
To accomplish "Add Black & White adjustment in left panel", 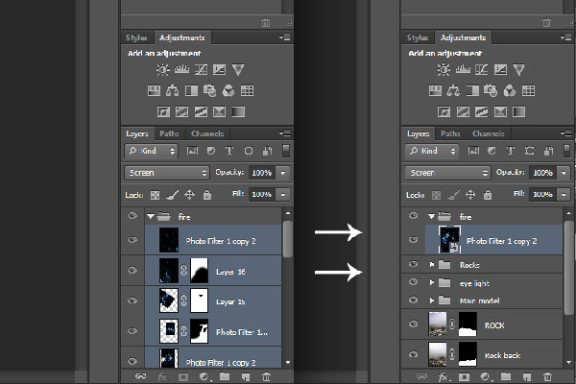I will click(x=191, y=91).
